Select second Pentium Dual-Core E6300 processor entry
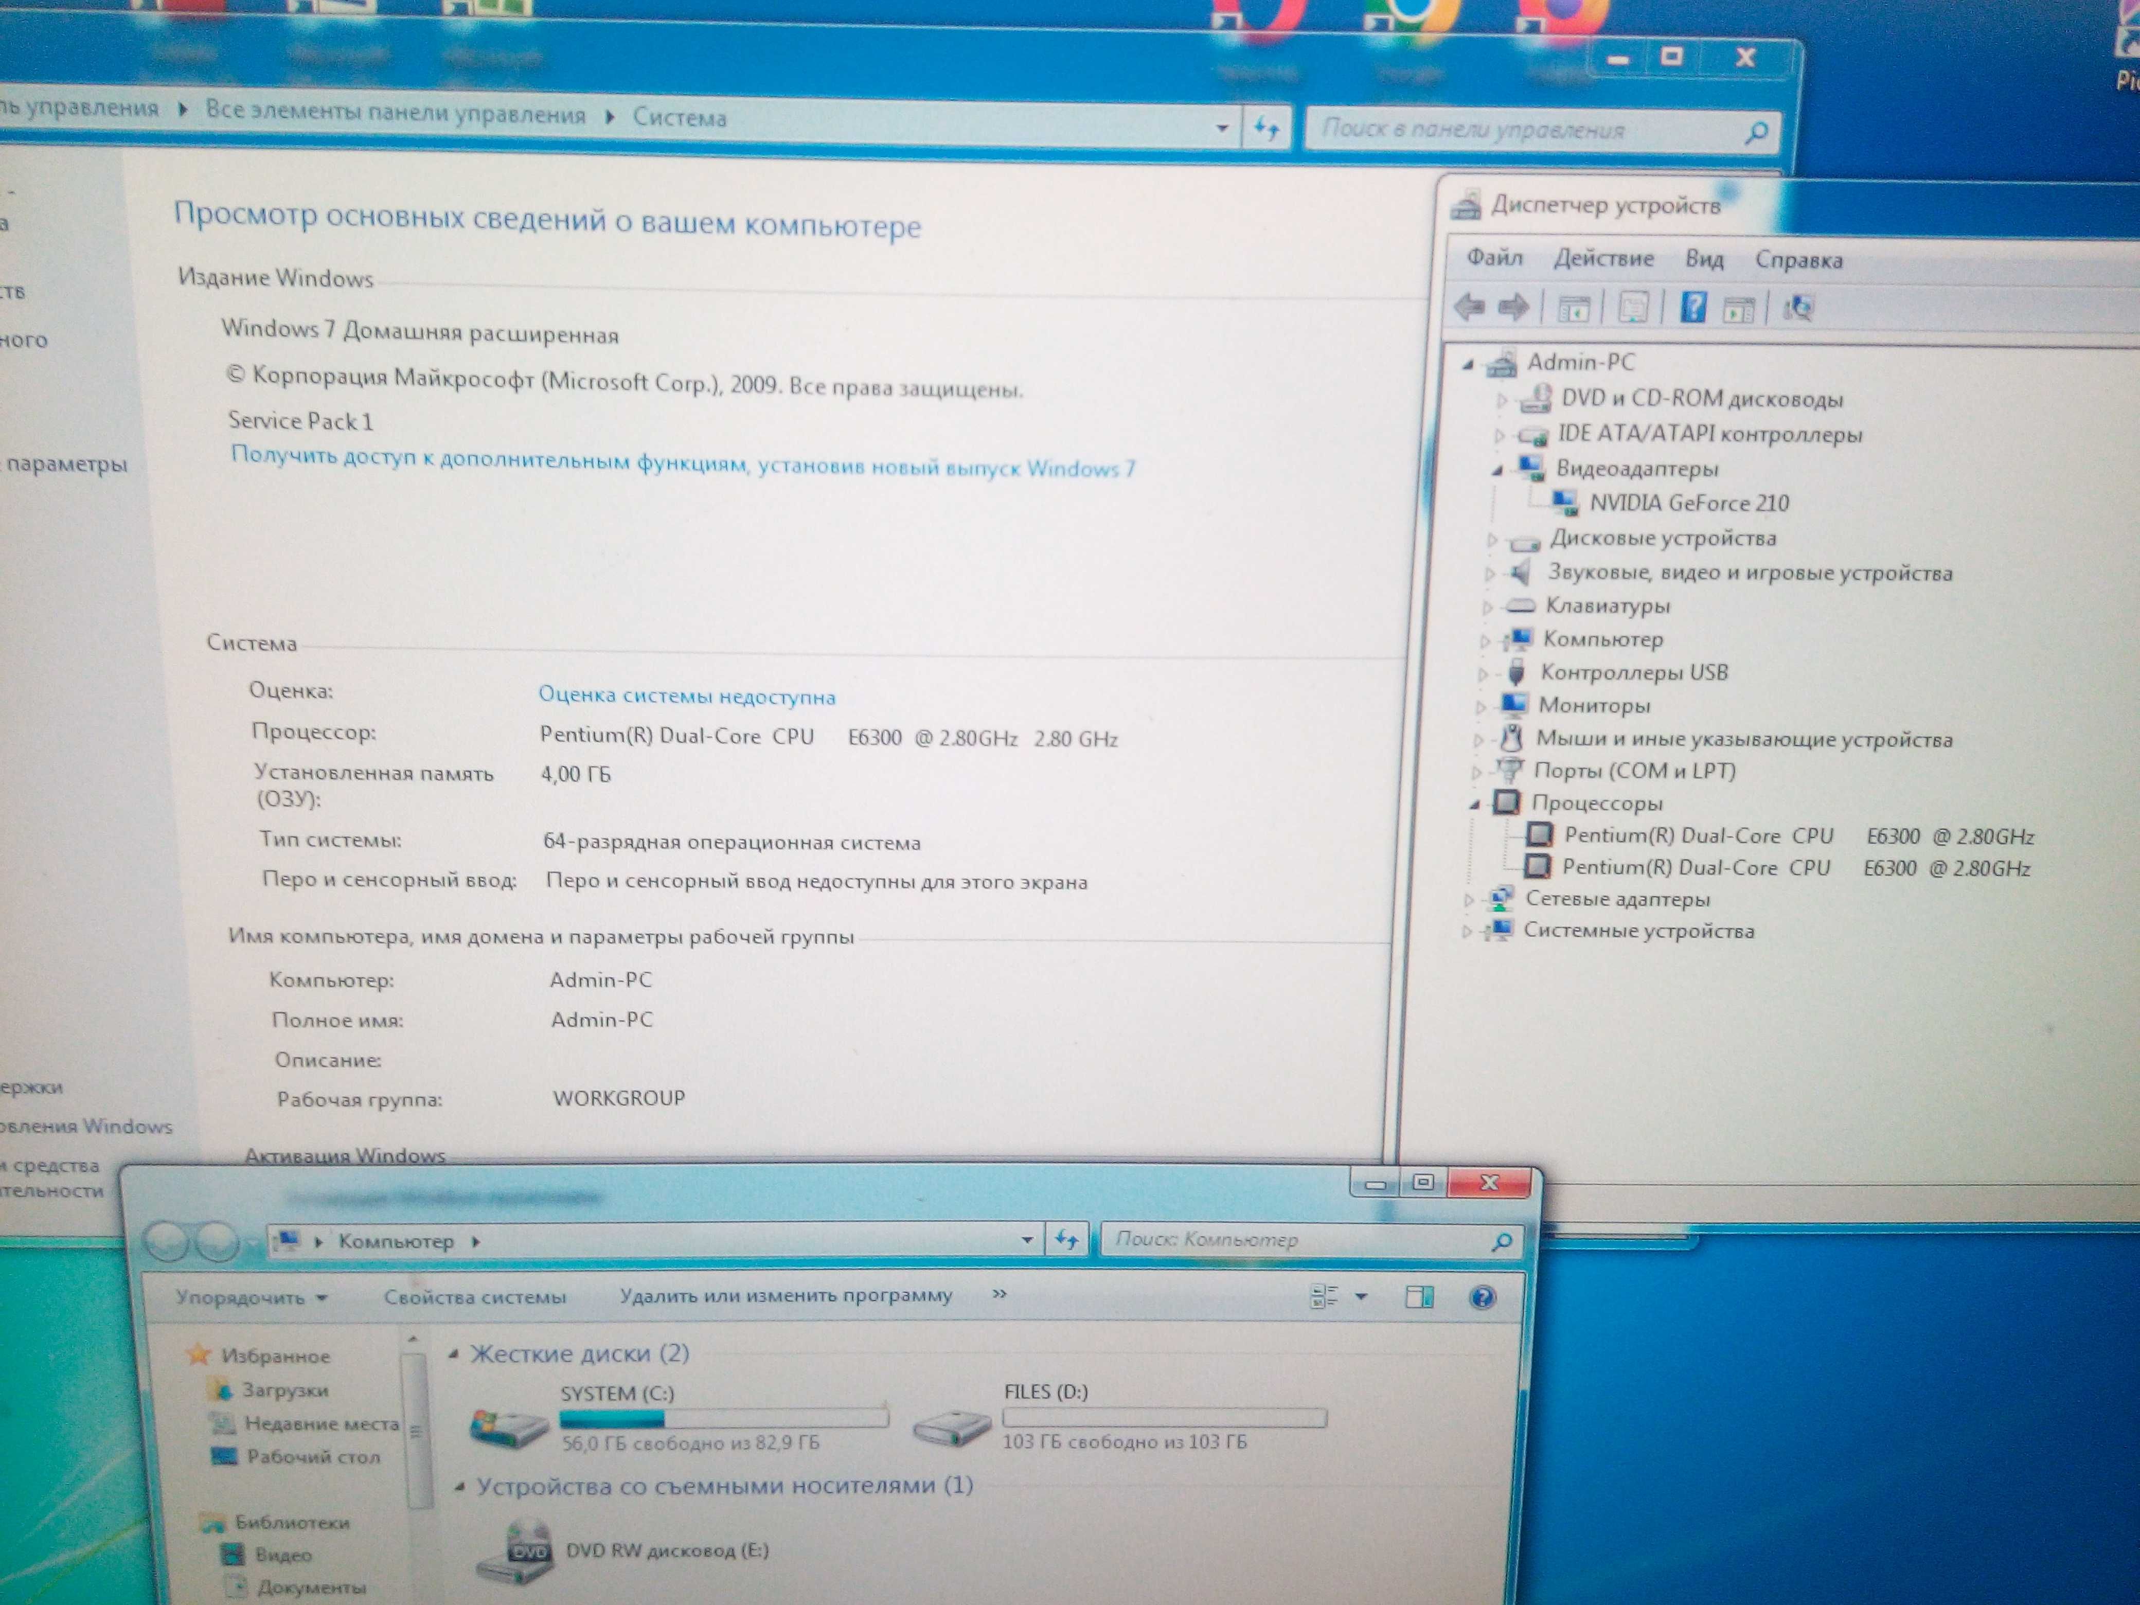The image size is (2140, 1605). [1795, 868]
